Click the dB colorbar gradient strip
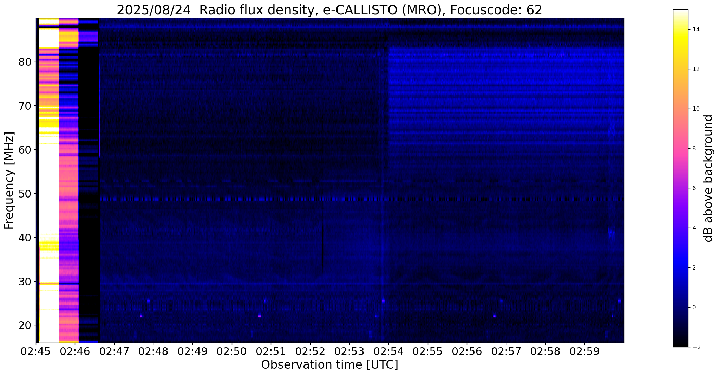The image size is (719, 375). pyautogui.click(x=680, y=178)
